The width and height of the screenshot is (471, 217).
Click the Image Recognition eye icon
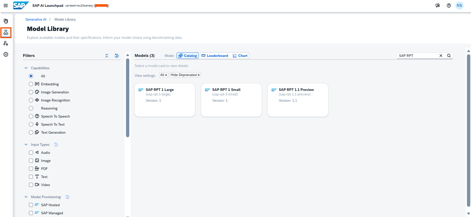coord(37,100)
